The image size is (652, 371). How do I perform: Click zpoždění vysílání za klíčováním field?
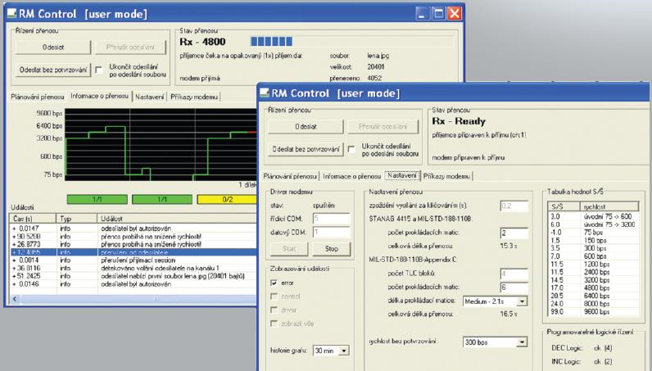point(514,206)
